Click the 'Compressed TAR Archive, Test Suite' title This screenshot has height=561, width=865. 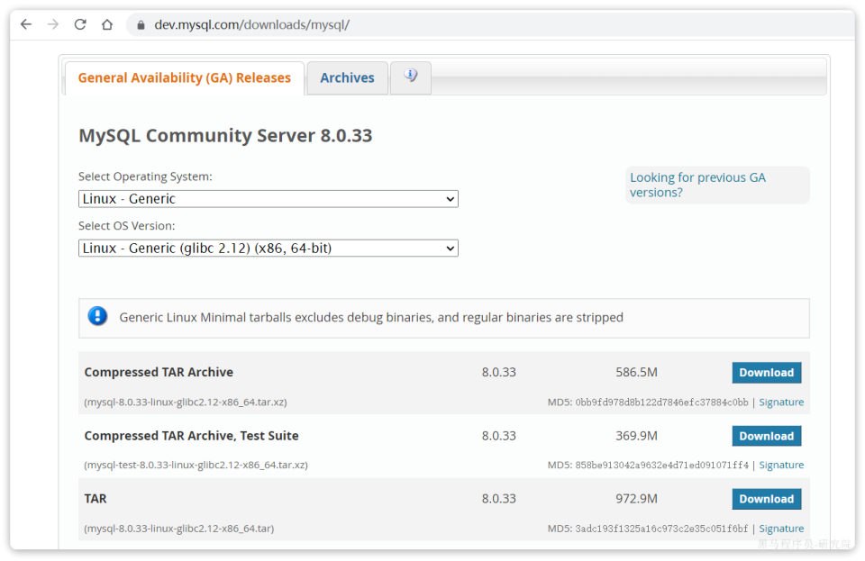(x=191, y=435)
